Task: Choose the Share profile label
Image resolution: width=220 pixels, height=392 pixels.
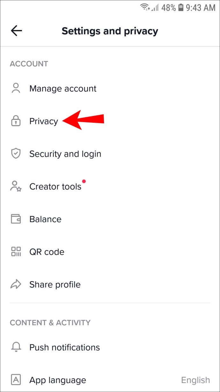Action: (55, 284)
